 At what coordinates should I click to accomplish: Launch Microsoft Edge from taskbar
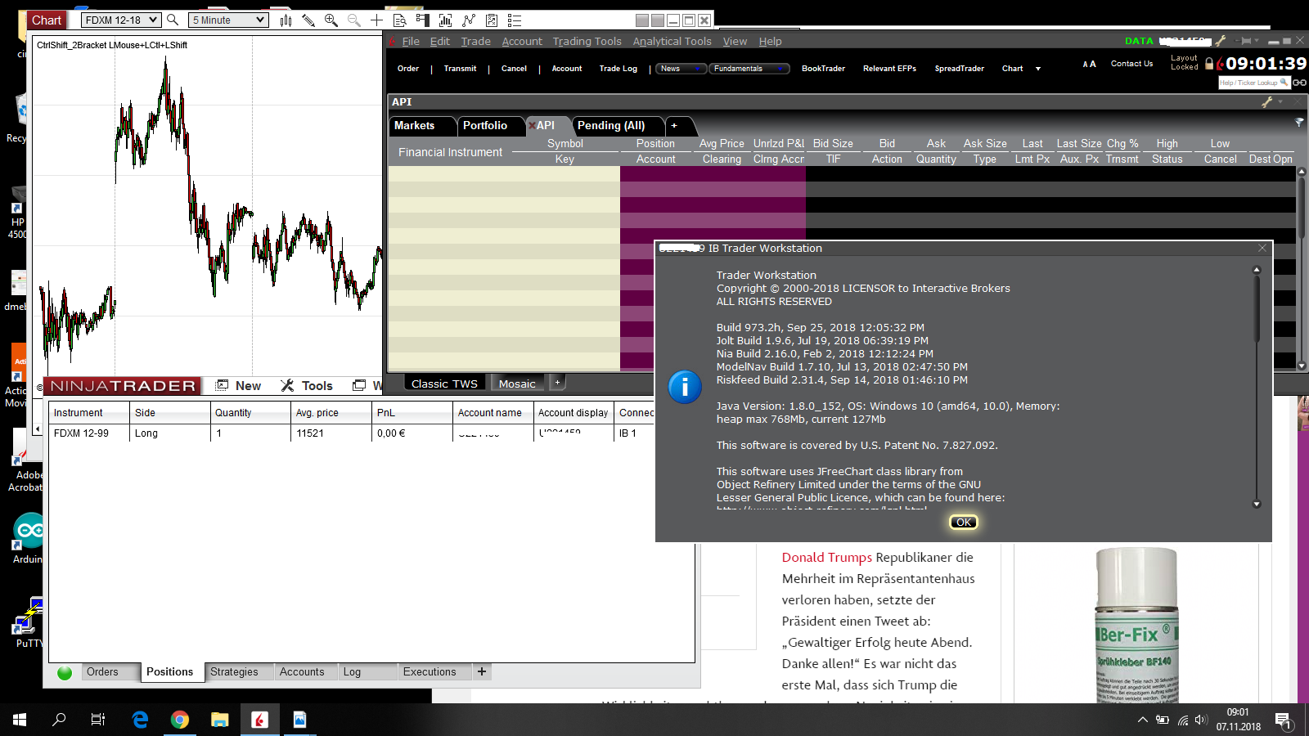click(140, 720)
